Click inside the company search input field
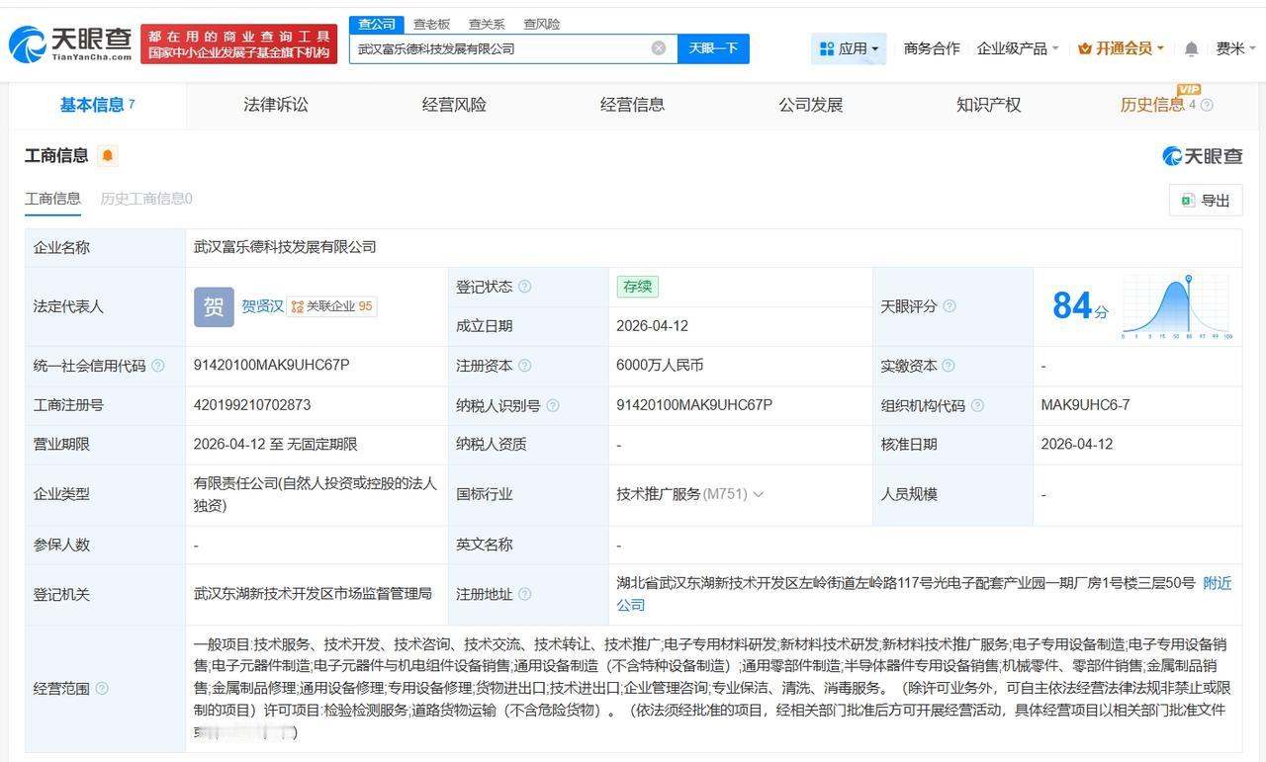The height and width of the screenshot is (762, 1266). [x=495, y=47]
